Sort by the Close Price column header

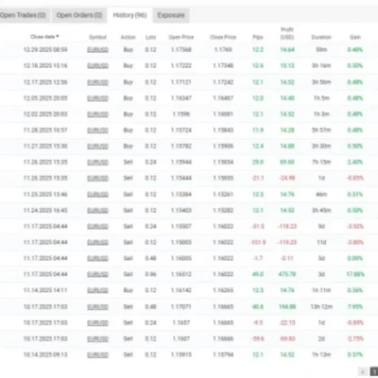[223, 37]
